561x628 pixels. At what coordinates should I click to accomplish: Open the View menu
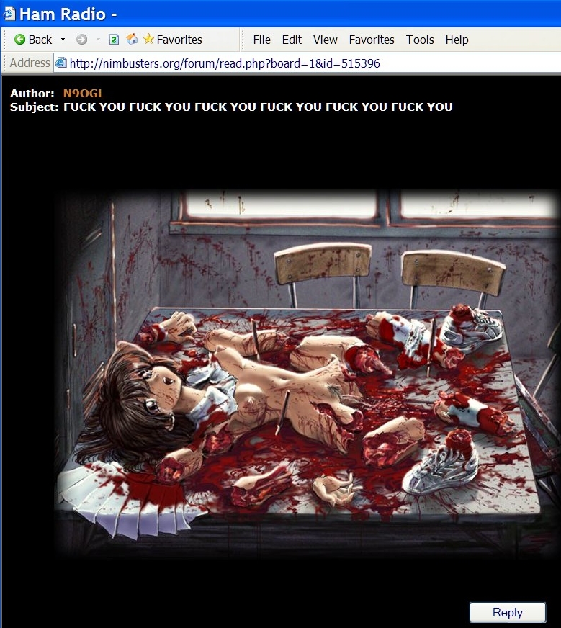pyautogui.click(x=325, y=40)
